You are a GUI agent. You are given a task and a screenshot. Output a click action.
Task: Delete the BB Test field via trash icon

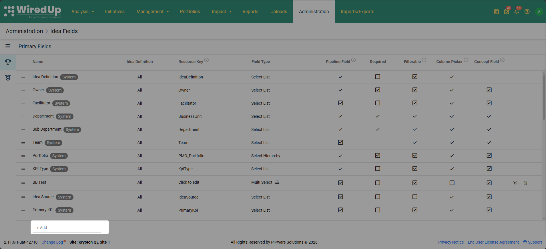[x=525, y=183]
